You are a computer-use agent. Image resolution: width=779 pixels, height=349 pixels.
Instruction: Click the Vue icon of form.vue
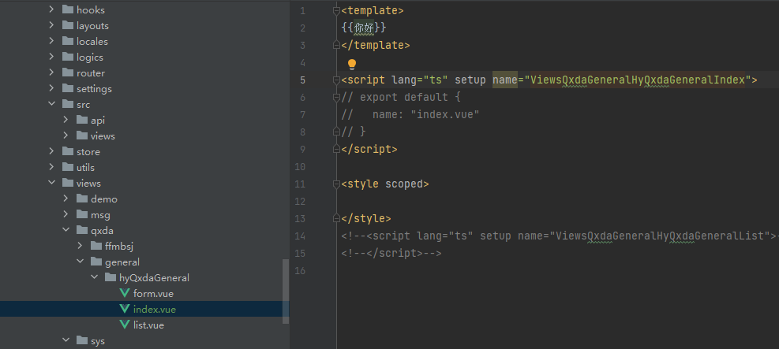pyautogui.click(x=125, y=293)
